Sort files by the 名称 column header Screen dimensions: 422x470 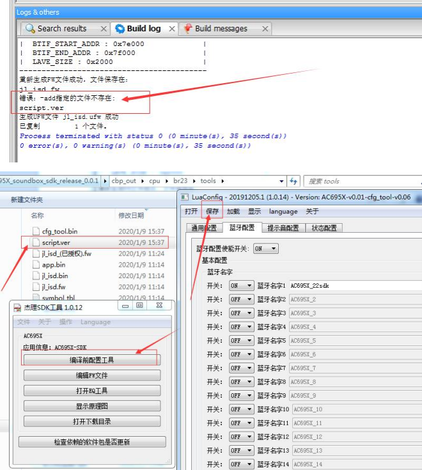38,215
